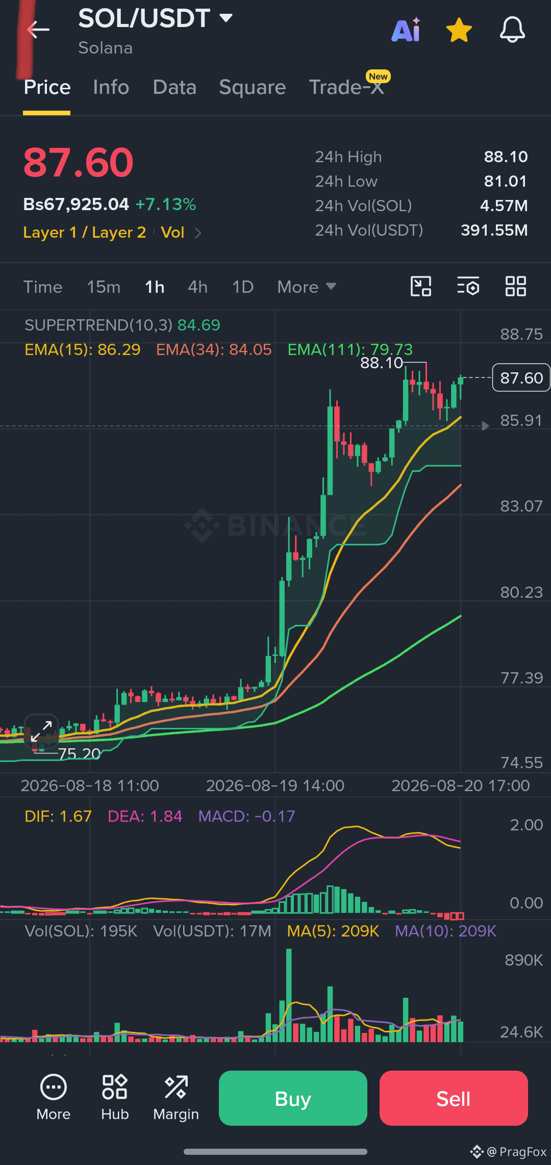Tap the MACD: -0.17 label
This screenshot has width=551, height=1165.
pyautogui.click(x=246, y=816)
